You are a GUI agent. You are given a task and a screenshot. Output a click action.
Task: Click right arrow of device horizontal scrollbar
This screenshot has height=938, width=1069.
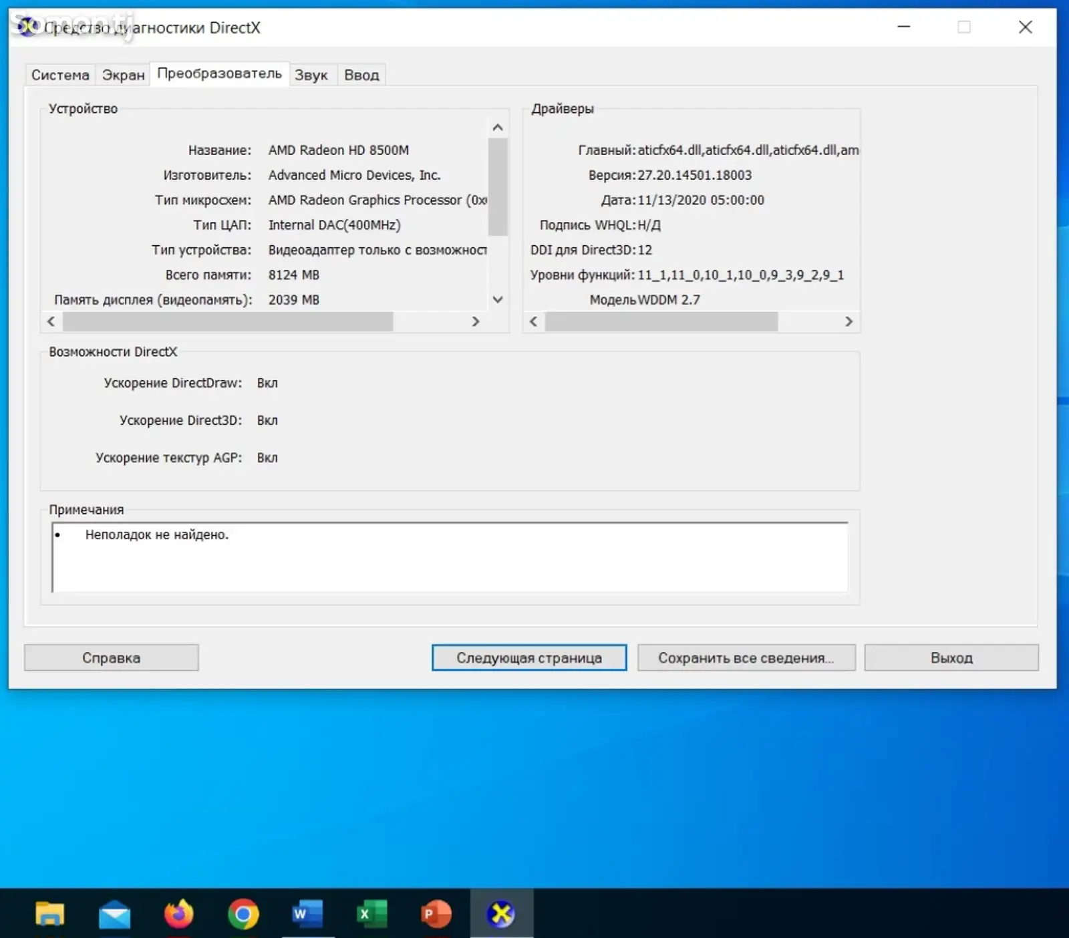pos(476,321)
